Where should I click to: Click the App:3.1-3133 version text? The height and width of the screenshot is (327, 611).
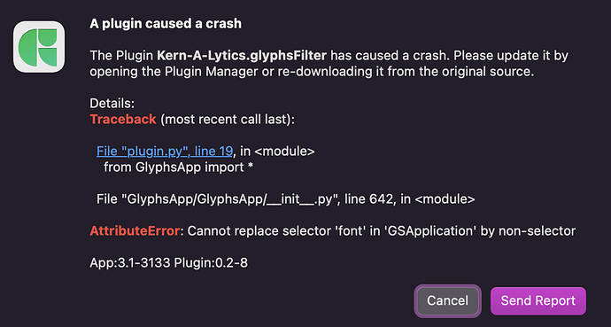(x=130, y=263)
